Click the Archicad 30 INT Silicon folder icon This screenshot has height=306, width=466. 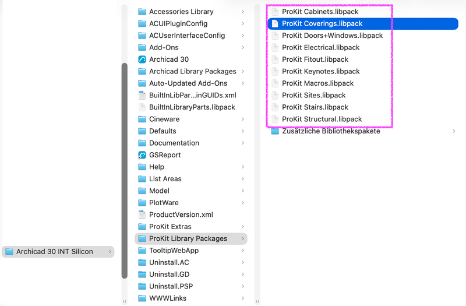coord(9,252)
